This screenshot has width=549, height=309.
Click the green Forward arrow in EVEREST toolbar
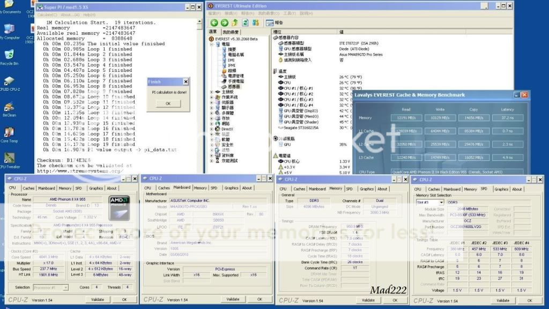[225, 23]
